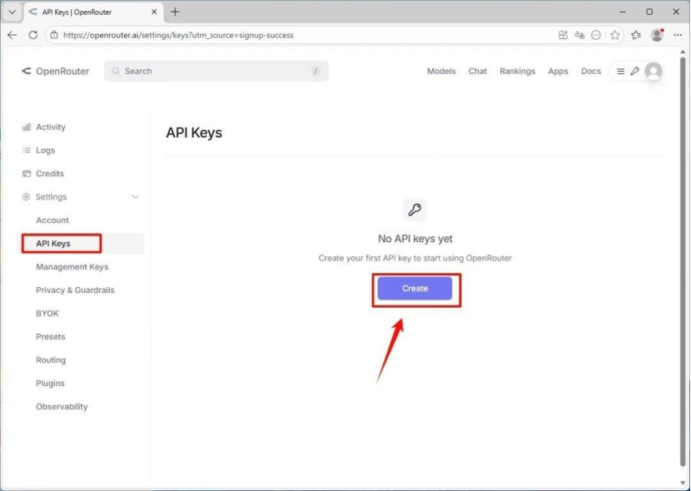Open the Docs page

click(x=591, y=71)
